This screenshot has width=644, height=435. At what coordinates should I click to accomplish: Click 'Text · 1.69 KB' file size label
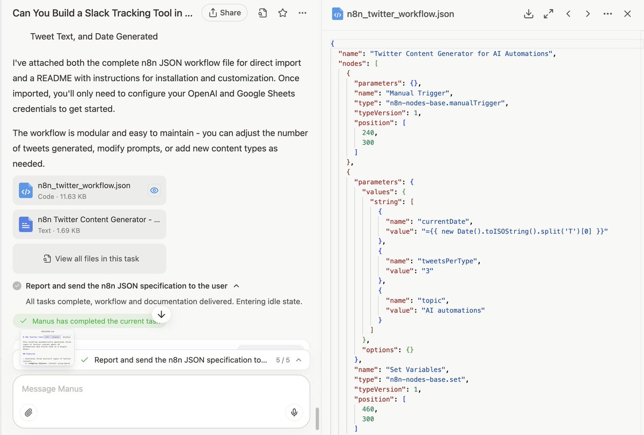point(58,231)
